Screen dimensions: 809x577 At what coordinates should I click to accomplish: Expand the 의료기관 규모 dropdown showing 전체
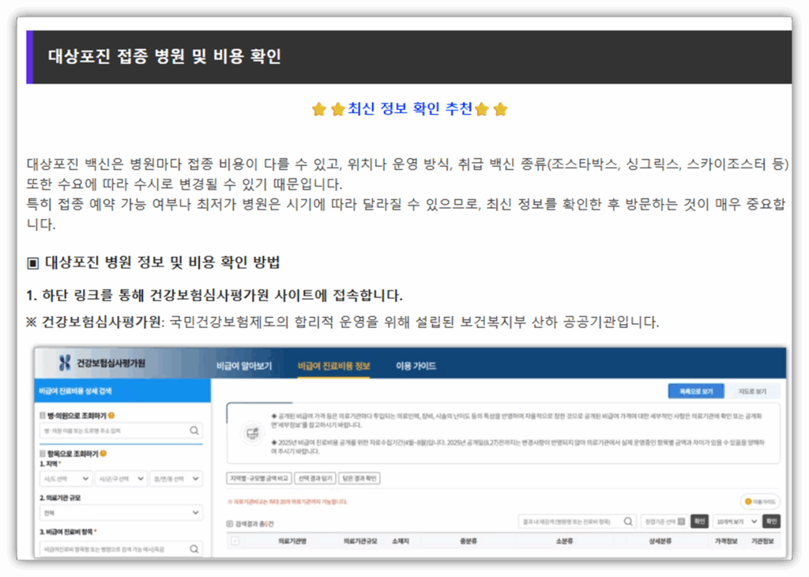click(121, 512)
